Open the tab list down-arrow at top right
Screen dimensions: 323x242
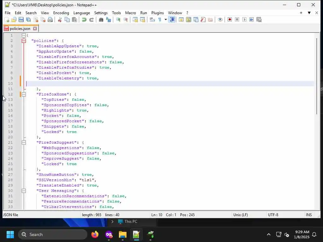pos(309,13)
